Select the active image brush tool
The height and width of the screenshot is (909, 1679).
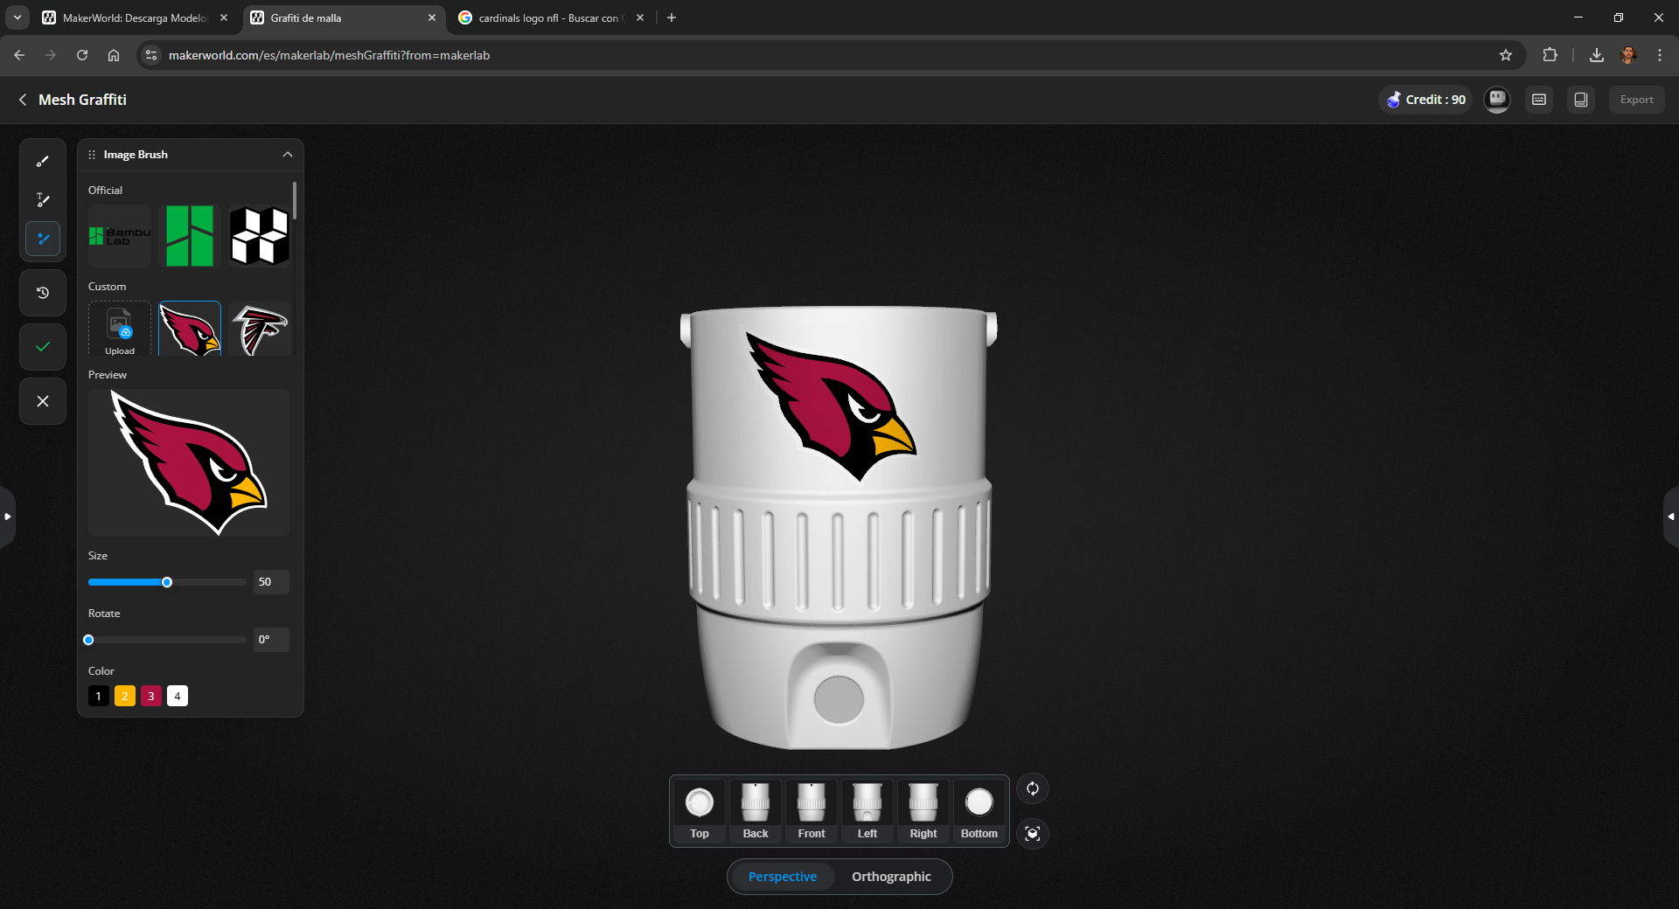coord(43,239)
